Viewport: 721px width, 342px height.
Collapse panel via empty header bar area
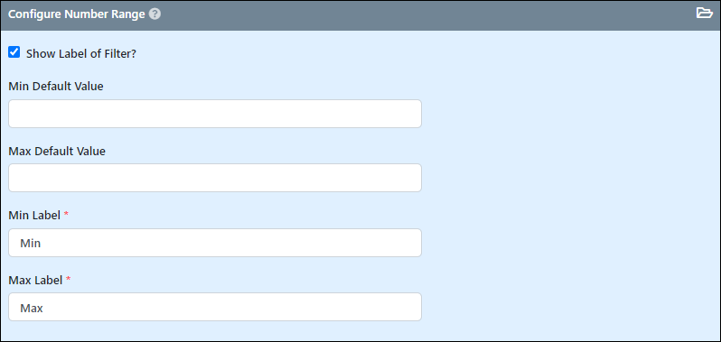point(414,14)
